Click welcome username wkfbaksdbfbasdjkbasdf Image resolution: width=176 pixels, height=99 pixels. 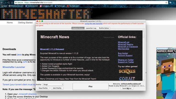131,84
